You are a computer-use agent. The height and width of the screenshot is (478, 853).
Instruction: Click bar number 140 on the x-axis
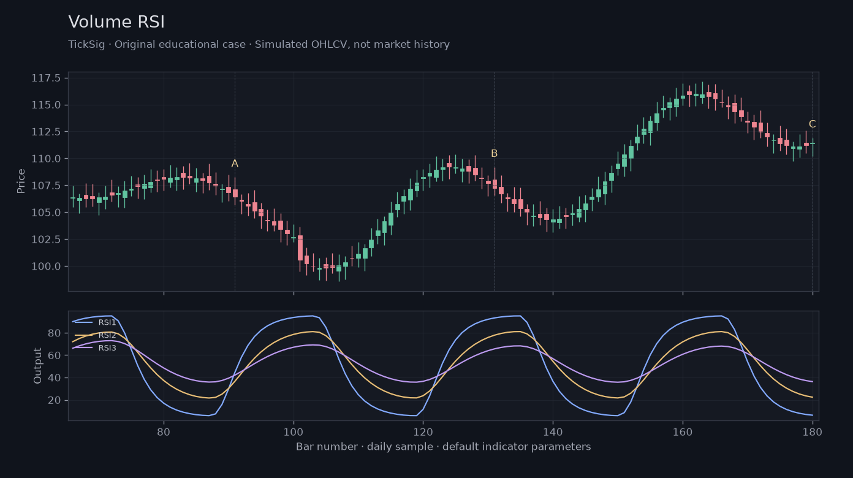coord(553,431)
